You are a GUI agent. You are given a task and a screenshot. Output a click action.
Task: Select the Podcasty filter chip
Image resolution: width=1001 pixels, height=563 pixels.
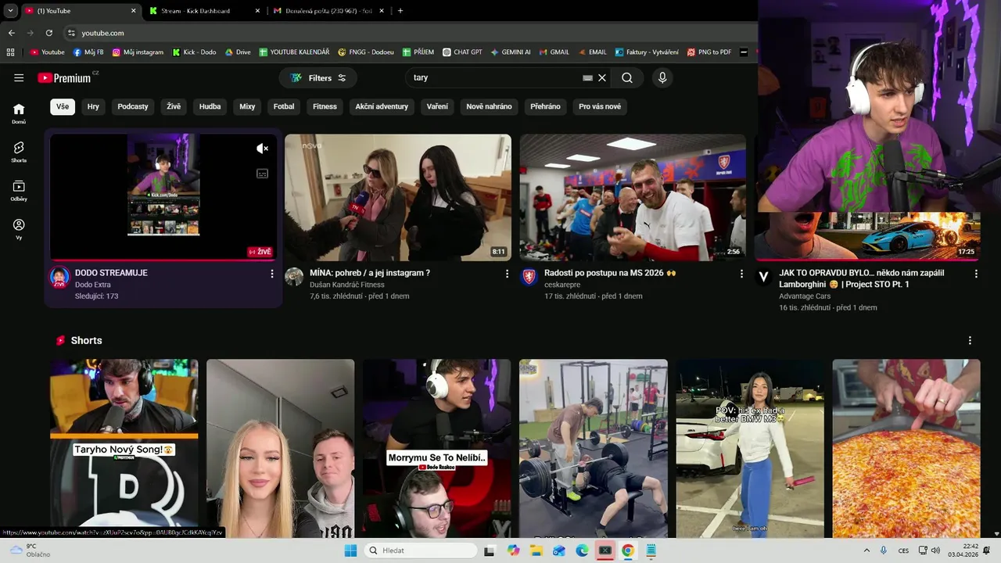[x=133, y=106]
